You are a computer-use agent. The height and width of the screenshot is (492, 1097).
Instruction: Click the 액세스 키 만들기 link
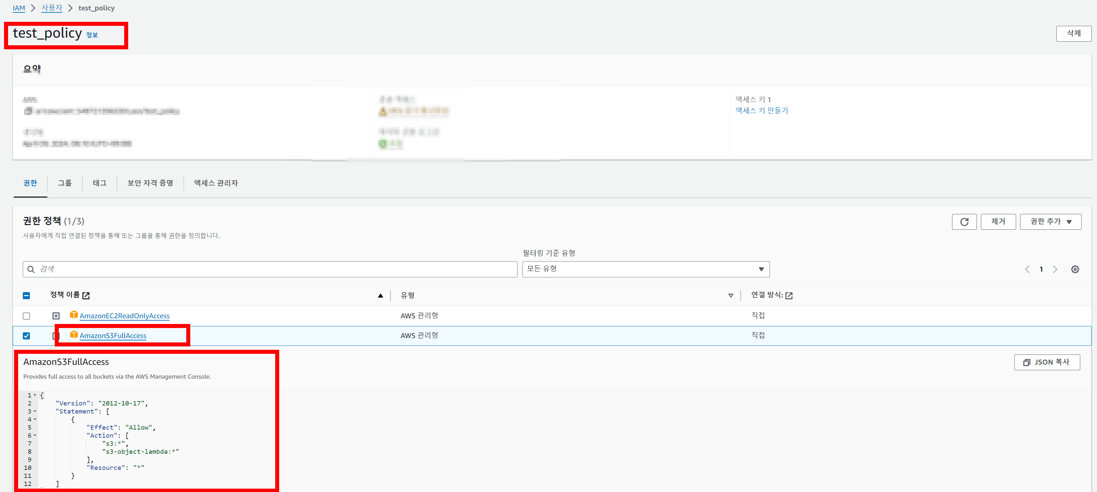[x=761, y=111]
